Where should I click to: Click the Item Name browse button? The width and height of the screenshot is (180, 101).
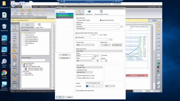[x=121, y=27]
